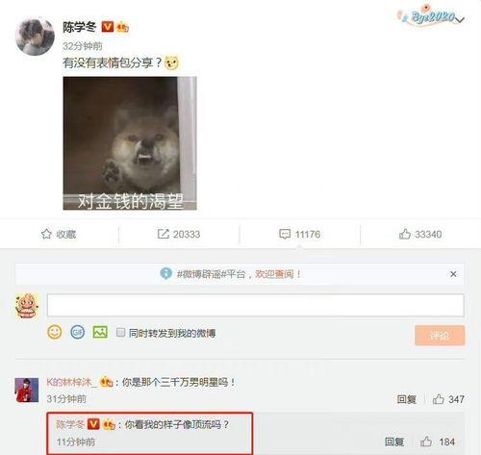
Task: Click 陈学冬's profile avatar at top
Action: pos(35,37)
